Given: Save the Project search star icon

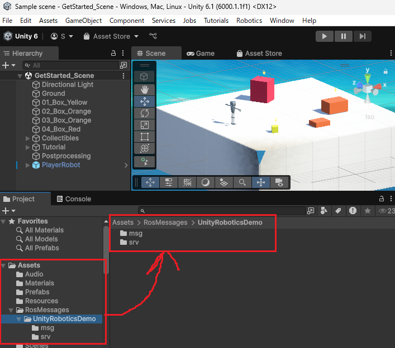Looking at the screenshot, I should tap(368, 211).
